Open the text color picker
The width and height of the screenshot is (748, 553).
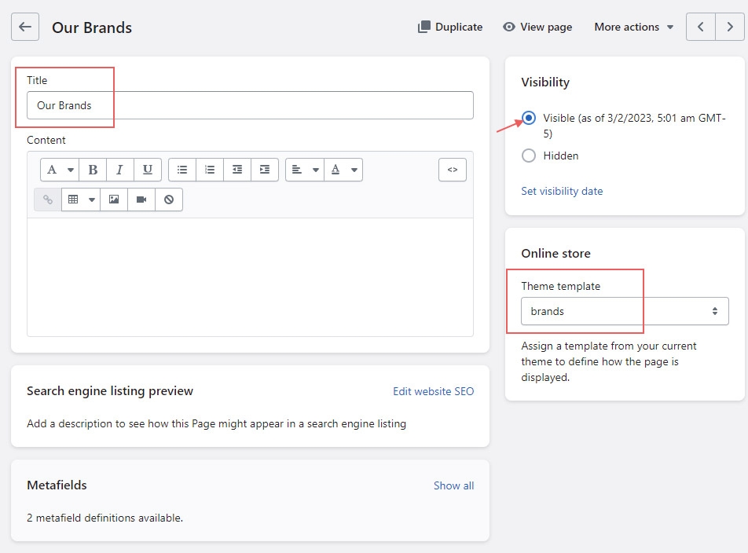coord(343,170)
